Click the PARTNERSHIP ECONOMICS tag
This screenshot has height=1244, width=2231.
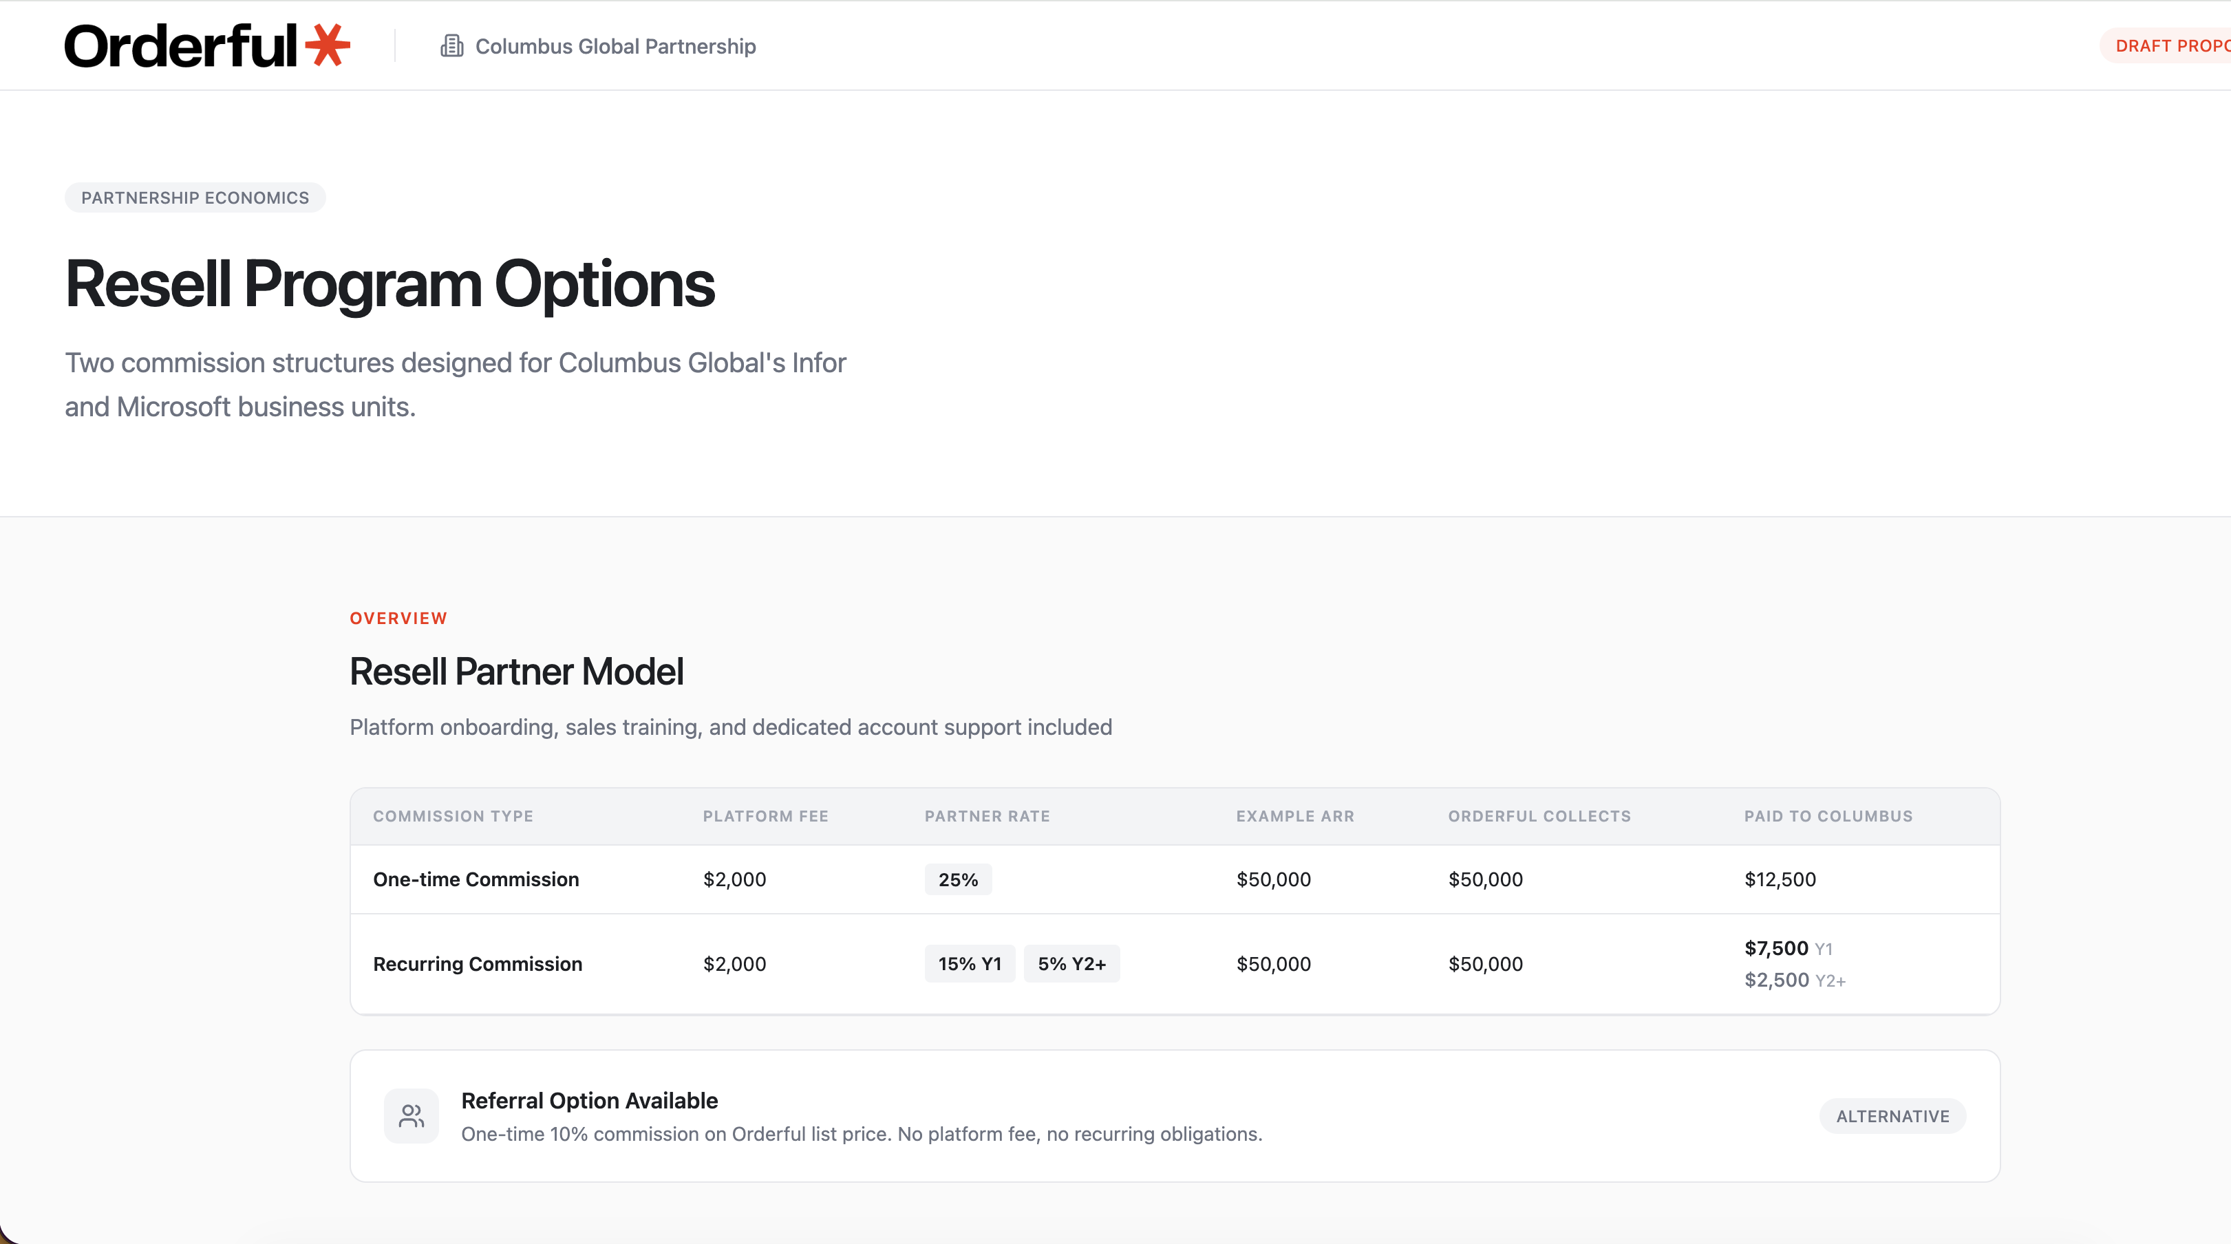click(195, 197)
